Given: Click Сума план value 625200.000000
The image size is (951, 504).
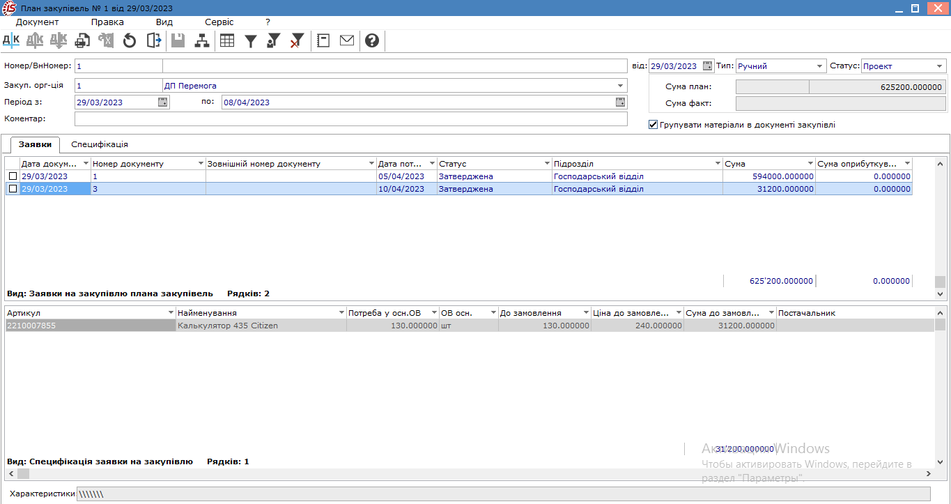Looking at the screenshot, I should click(x=877, y=87).
